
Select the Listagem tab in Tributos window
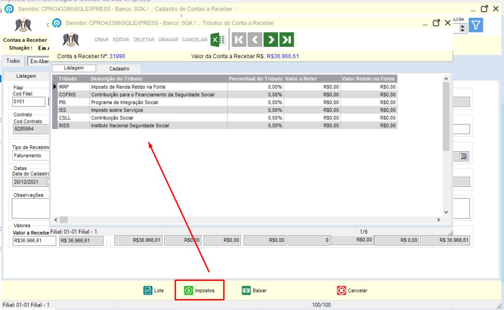click(x=74, y=68)
